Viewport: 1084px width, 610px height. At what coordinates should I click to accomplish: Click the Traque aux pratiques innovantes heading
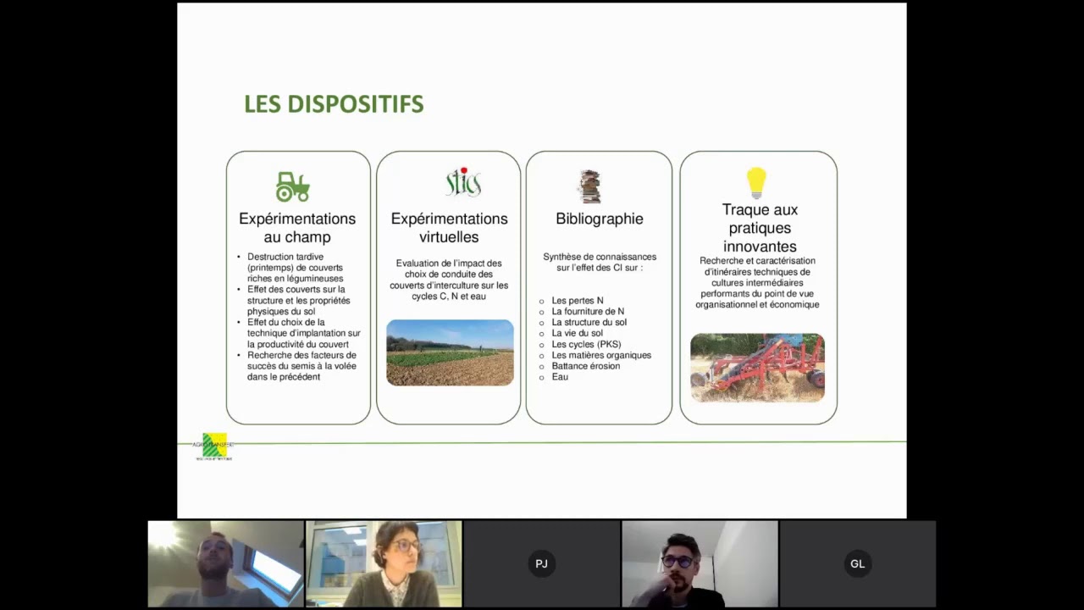tap(760, 228)
